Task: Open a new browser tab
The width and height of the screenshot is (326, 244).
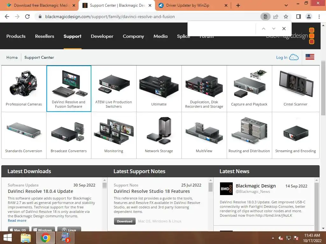Action: coord(238,5)
